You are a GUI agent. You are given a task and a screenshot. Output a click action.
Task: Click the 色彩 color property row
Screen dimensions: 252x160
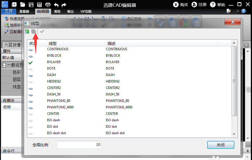pyautogui.click(x=11, y=72)
